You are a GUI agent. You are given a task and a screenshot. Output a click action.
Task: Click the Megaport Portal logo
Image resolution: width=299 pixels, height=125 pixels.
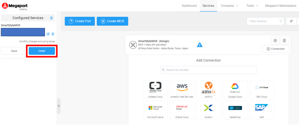click(15, 6)
